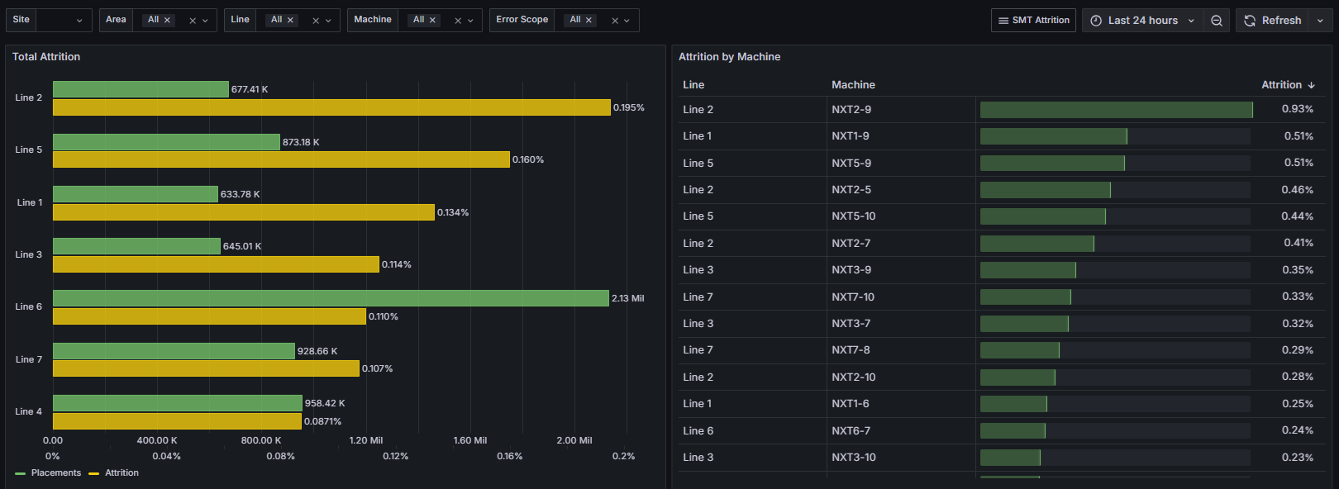Click the NXT2-9 attrition gauge bar
Screen dimensions: 1339x489
(x=1116, y=110)
